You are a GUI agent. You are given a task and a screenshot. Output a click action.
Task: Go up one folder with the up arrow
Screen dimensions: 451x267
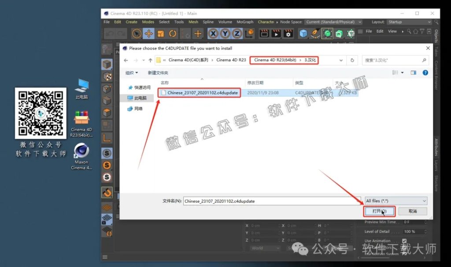point(151,60)
